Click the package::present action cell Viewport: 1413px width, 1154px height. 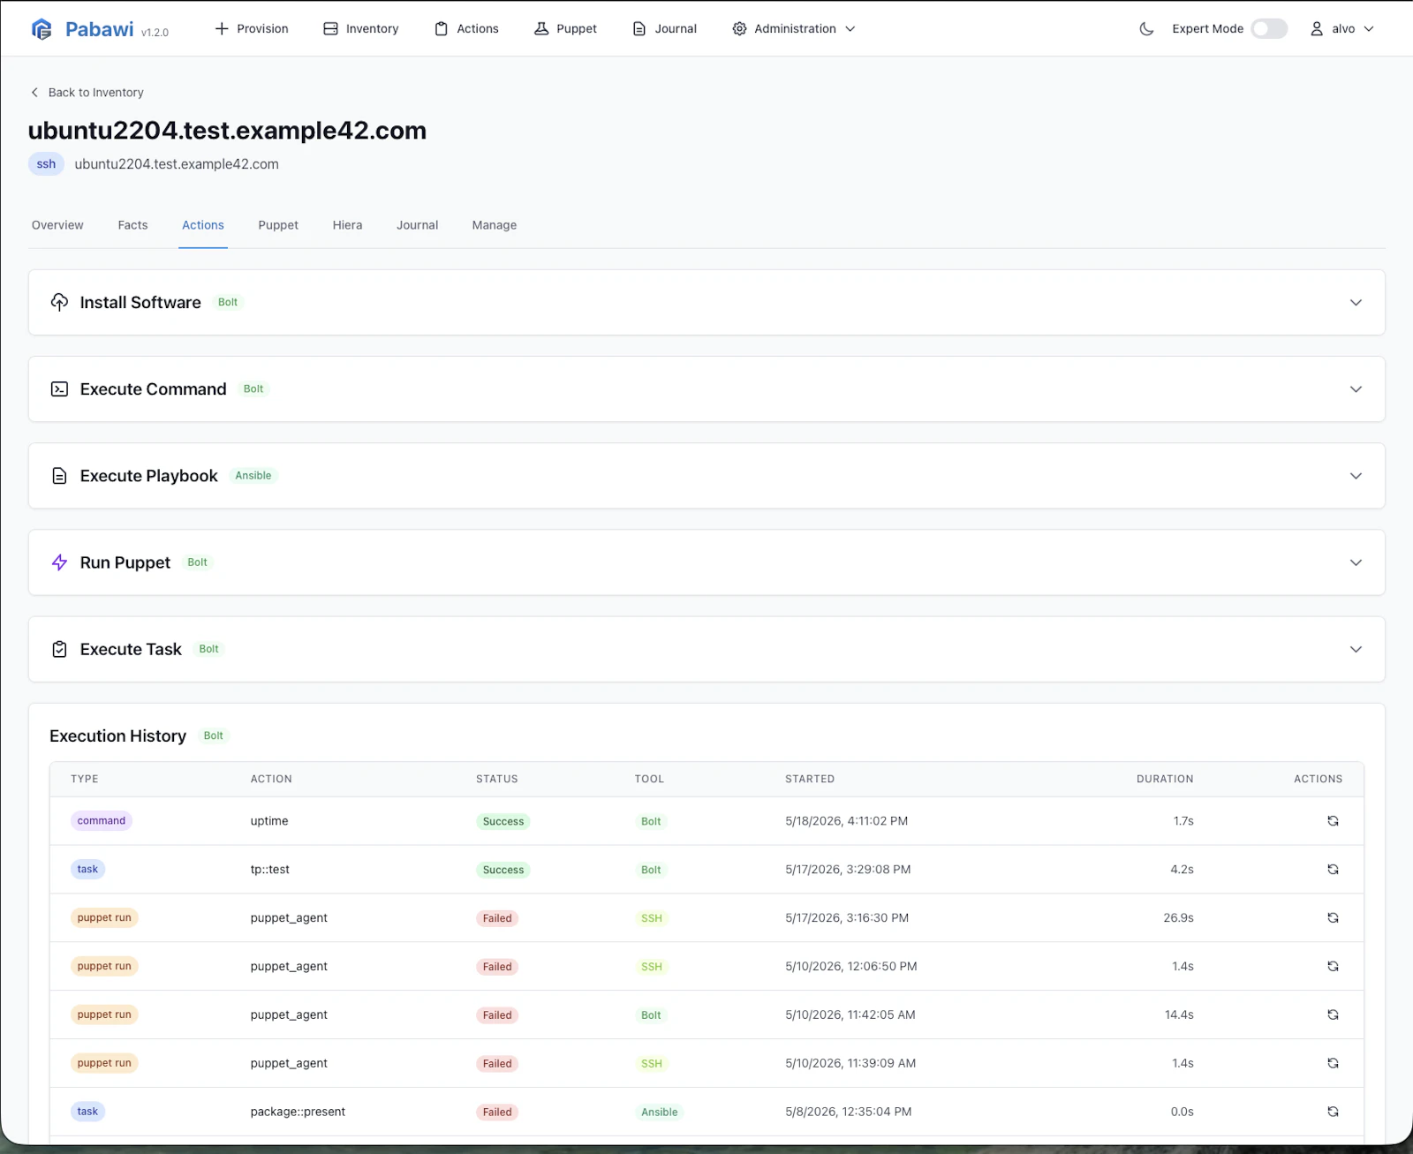click(298, 1112)
